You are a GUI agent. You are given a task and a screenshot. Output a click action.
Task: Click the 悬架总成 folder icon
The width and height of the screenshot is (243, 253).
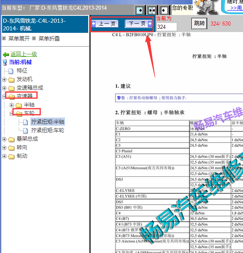[11, 139]
